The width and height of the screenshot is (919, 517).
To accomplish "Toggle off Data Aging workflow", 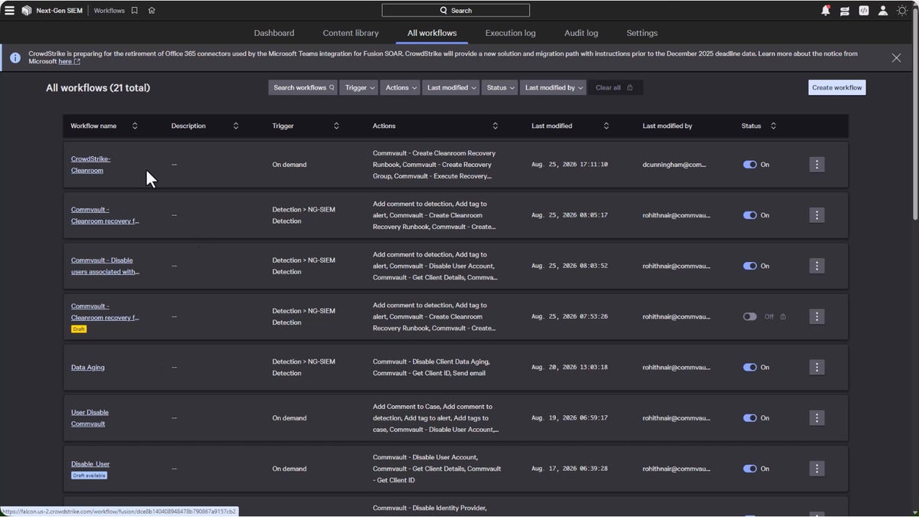I will pyautogui.click(x=750, y=367).
